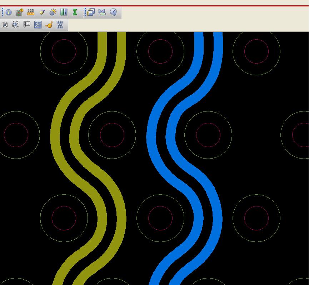Image resolution: width=309 pixels, height=285 pixels.
Task: Click the Show Element info icon
Action: 9,12
